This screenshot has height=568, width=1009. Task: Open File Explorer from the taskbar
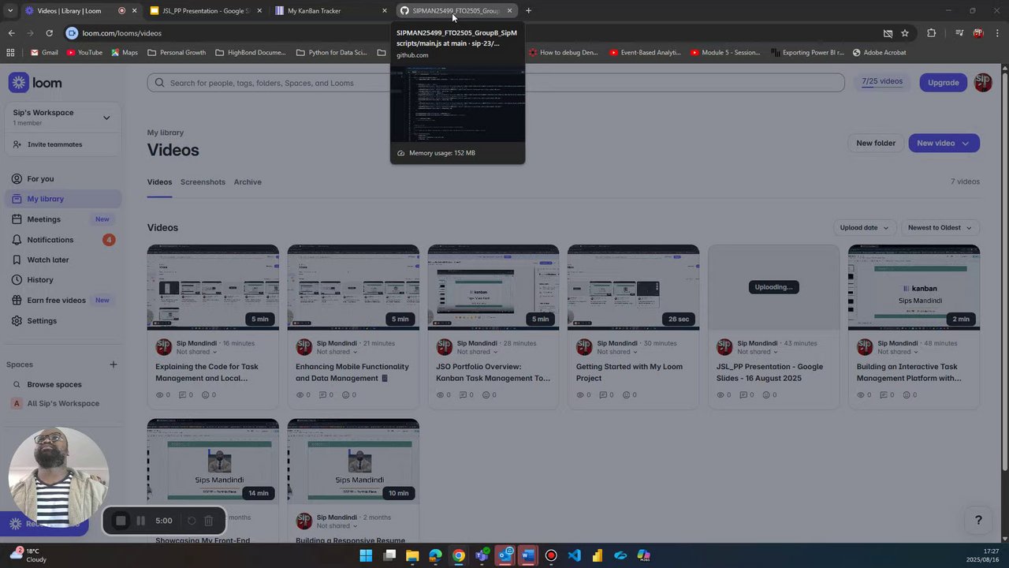(x=412, y=555)
